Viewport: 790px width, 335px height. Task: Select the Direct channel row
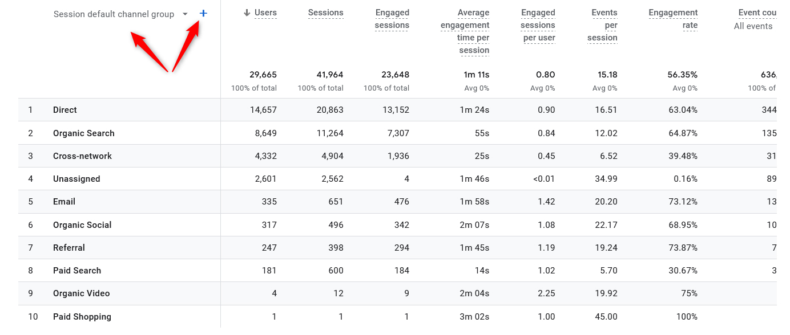point(65,109)
